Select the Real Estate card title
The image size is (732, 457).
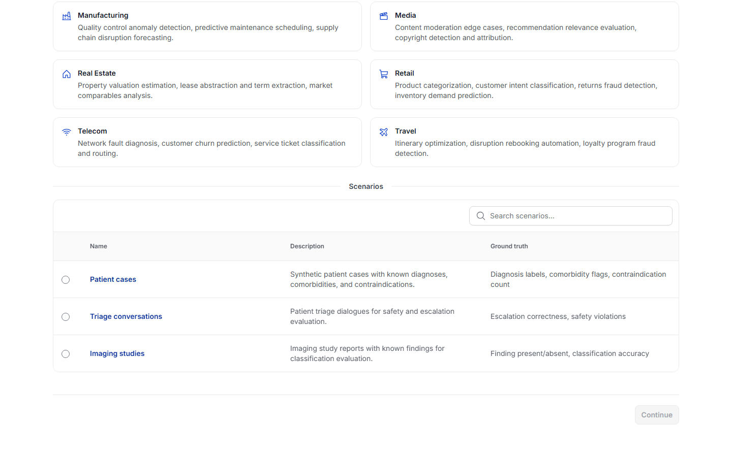(97, 73)
